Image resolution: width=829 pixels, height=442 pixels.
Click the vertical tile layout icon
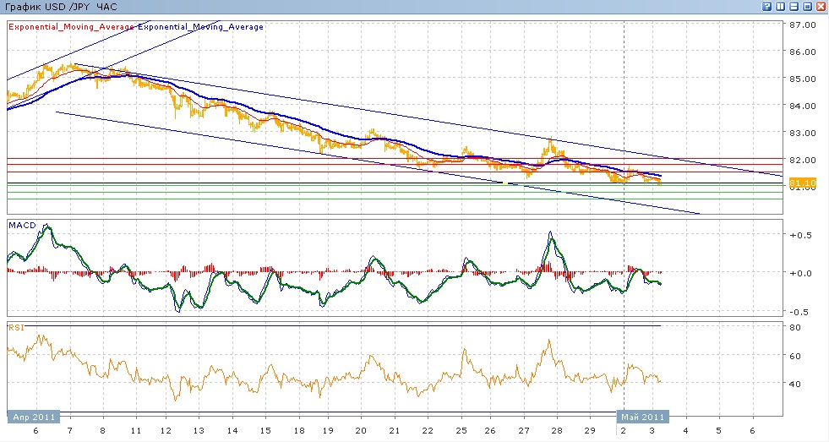pyautogui.click(x=780, y=6)
